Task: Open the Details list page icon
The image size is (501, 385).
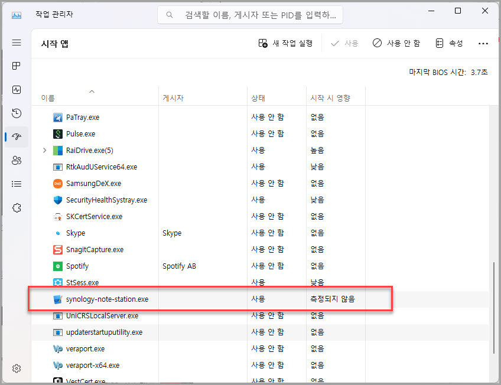Action: point(17,184)
